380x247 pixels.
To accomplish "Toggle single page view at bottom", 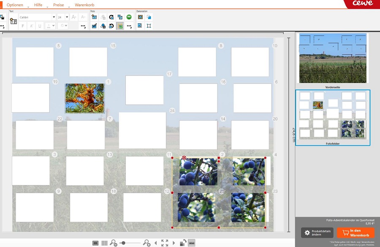I will coord(95,243).
